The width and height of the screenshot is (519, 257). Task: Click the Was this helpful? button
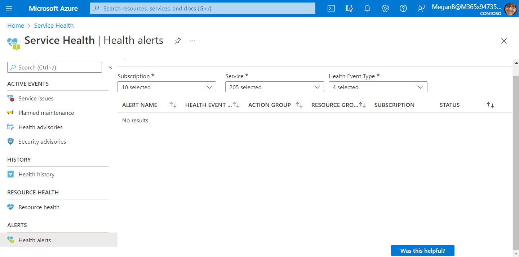[x=423, y=251]
